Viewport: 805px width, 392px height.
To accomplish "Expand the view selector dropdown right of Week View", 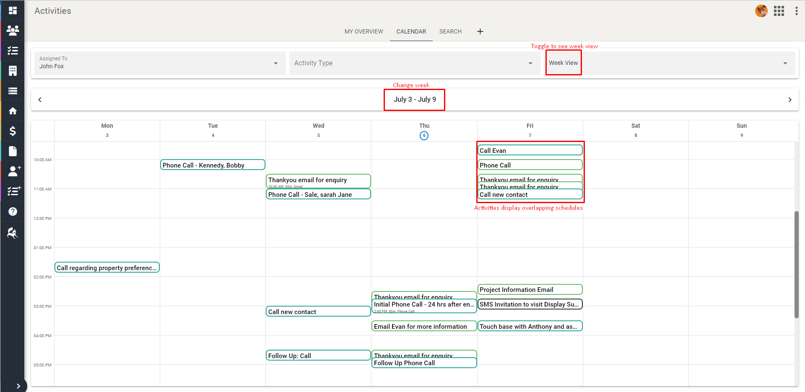I will (784, 63).
